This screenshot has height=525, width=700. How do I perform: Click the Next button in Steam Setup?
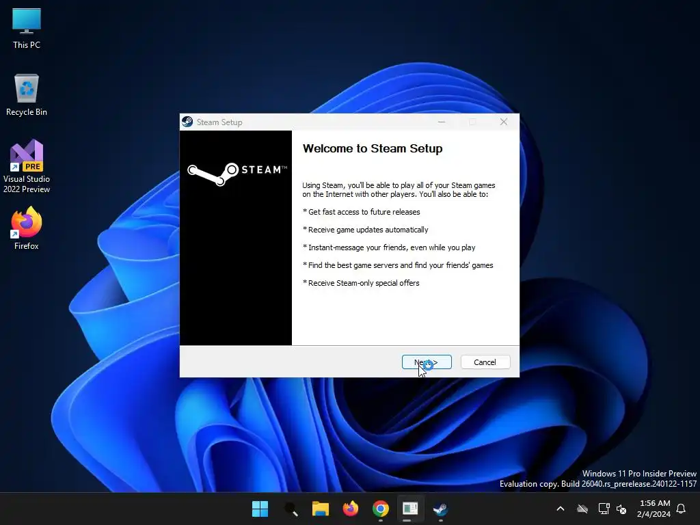(427, 362)
